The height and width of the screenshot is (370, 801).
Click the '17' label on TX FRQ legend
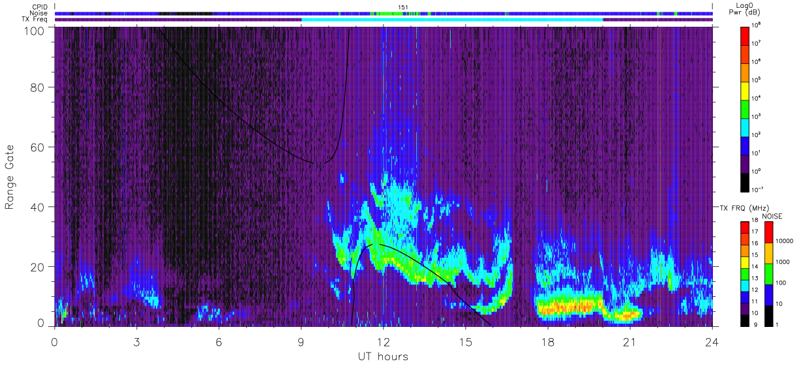pyautogui.click(x=755, y=232)
